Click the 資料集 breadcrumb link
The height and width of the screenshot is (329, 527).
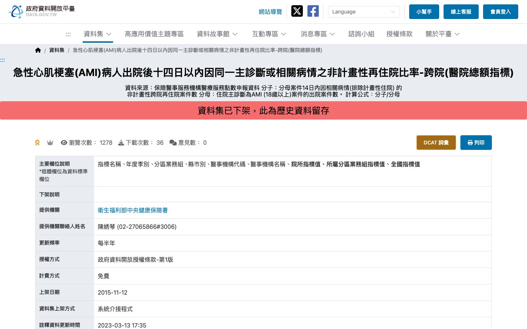click(x=57, y=50)
